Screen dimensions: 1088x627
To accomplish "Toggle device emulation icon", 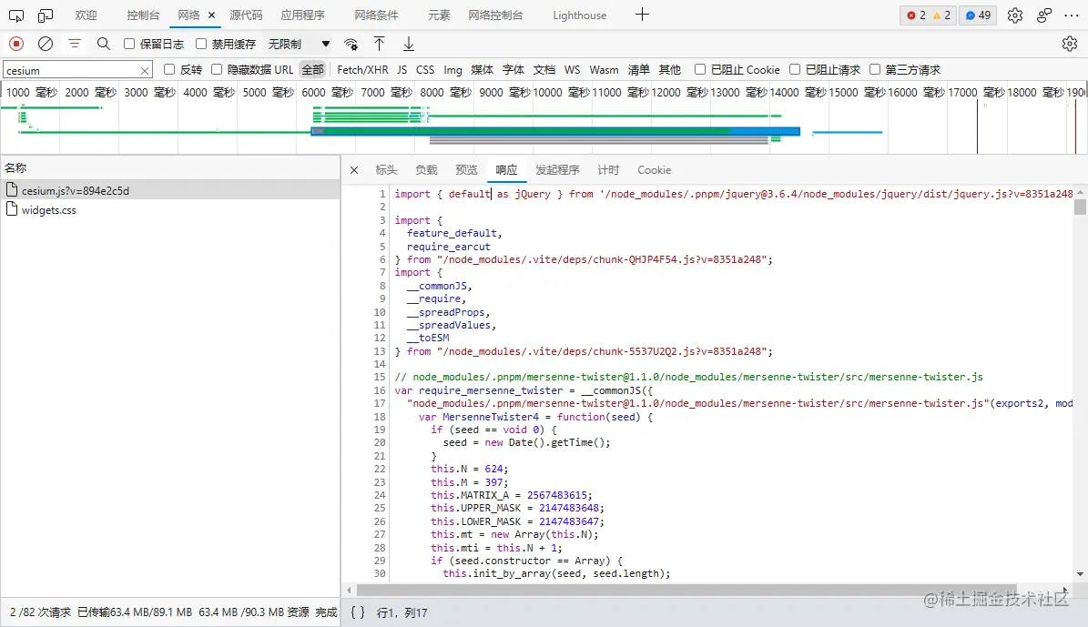I will [x=46, y=15].
